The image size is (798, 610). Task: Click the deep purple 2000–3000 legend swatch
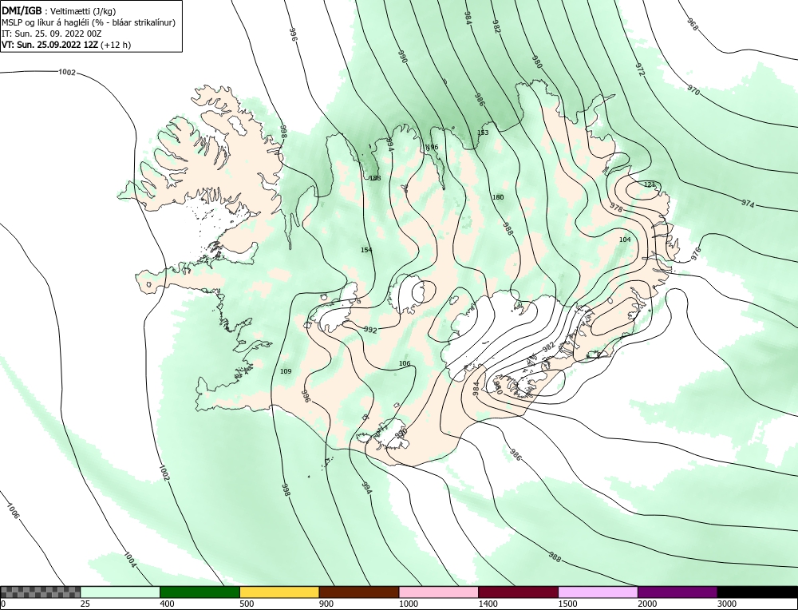click(x=678, y=592)
